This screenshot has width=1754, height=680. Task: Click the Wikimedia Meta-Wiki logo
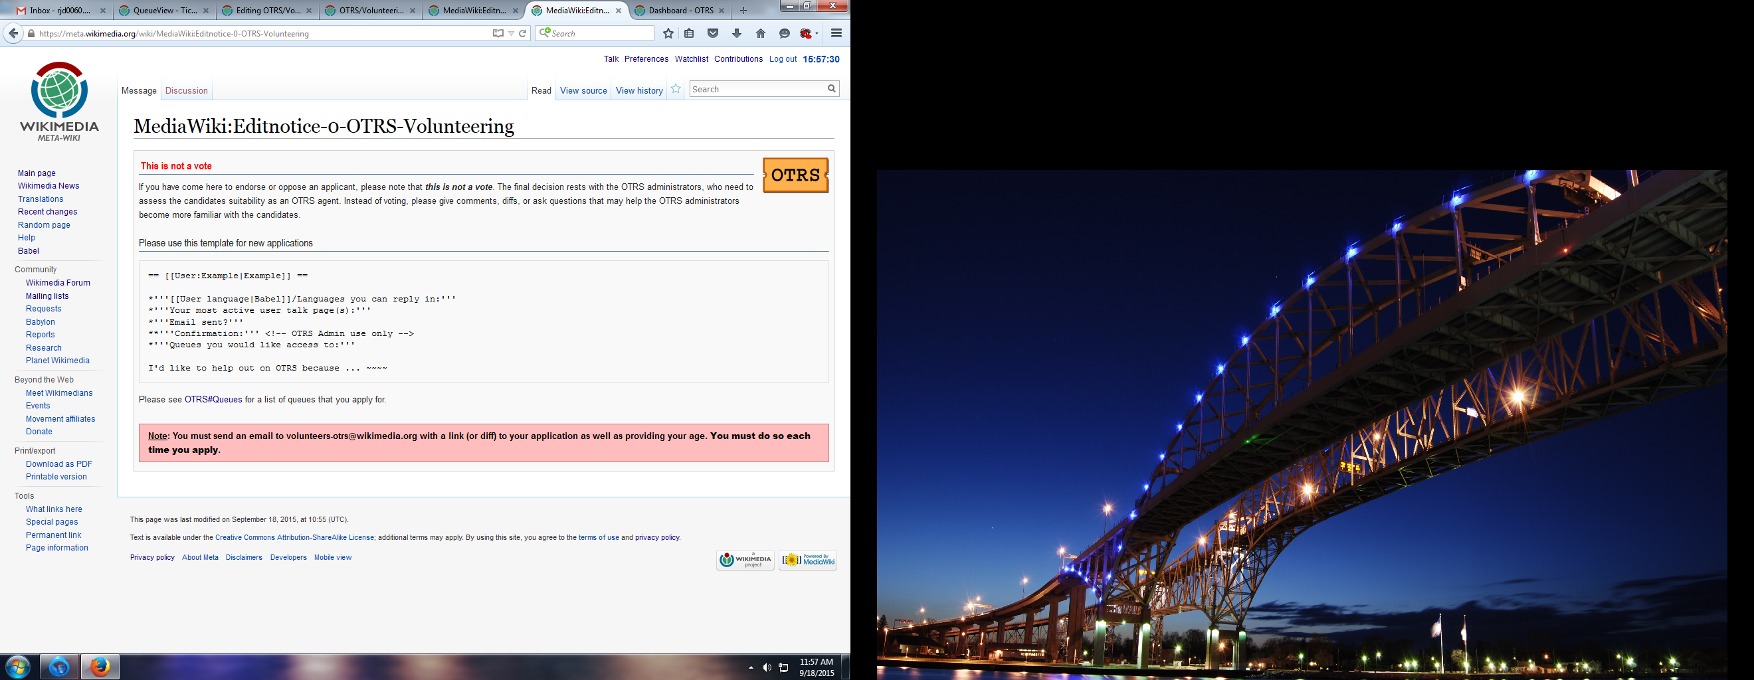coord(59,102)
